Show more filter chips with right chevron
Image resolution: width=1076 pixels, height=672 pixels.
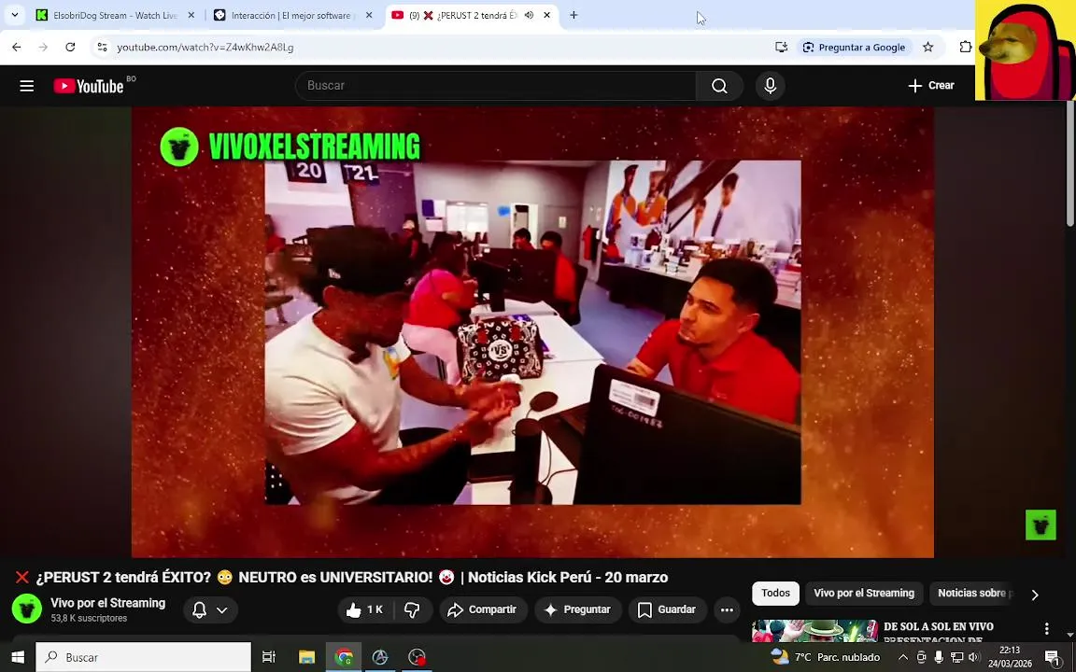pyautogui.click(x=1035, y=595)
